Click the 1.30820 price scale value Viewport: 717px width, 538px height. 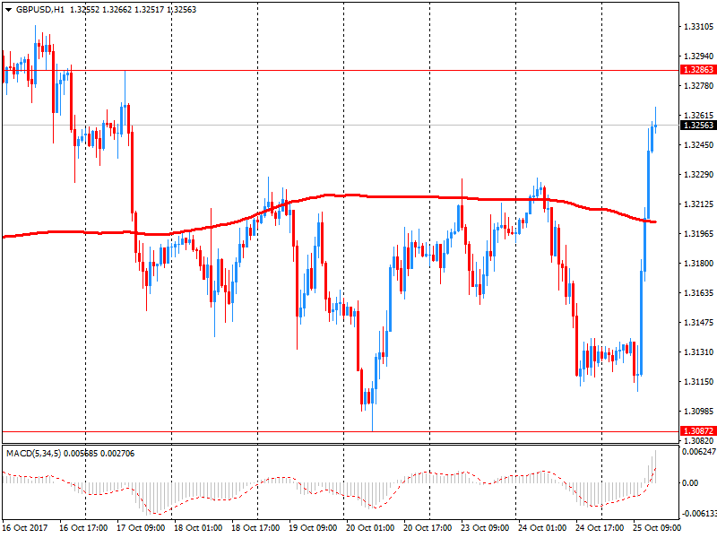pyautogui.click(x=698, y=441)
